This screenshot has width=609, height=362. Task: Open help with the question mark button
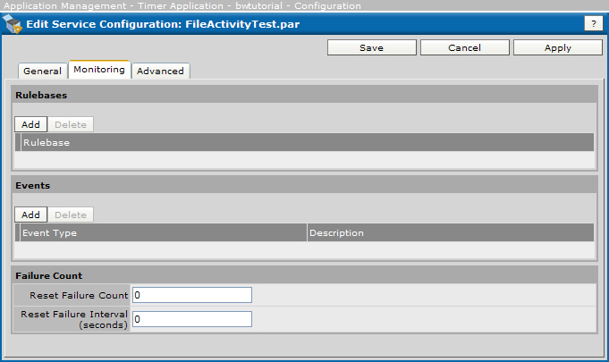[593, 24]
